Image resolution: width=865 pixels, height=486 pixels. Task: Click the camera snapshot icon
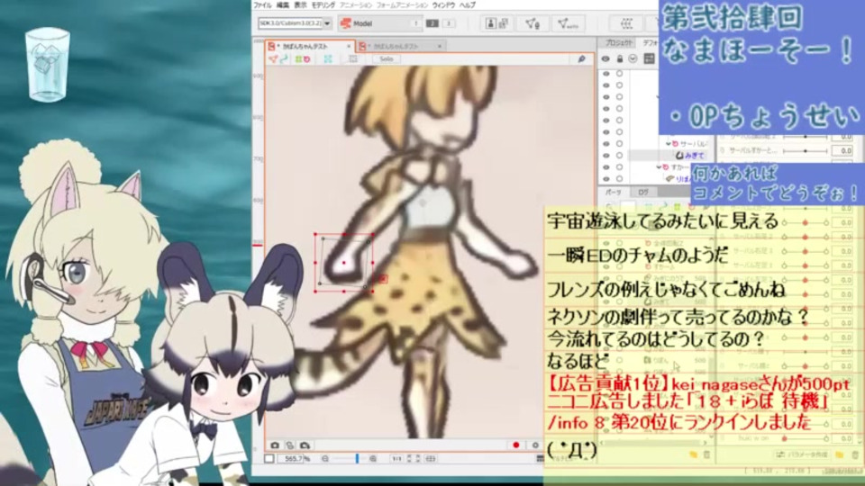pos(276,445)
